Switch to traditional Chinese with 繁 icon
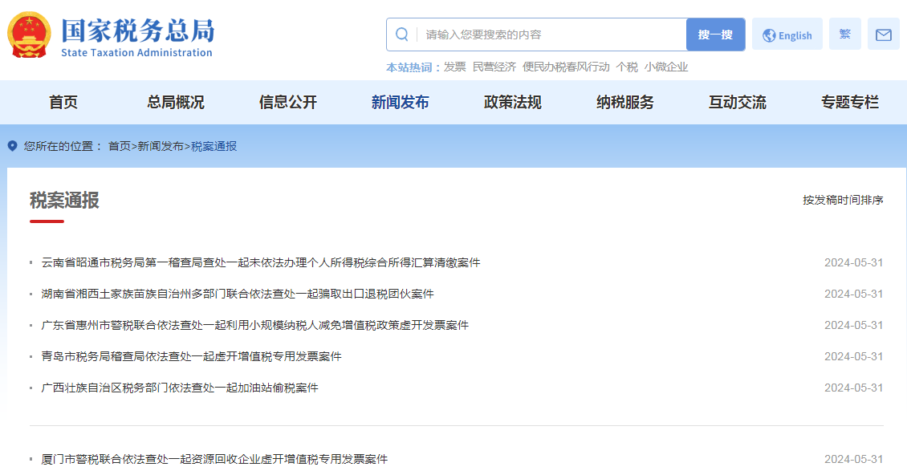The height and width of the screenshot is (471, 907). click(844, 35)
